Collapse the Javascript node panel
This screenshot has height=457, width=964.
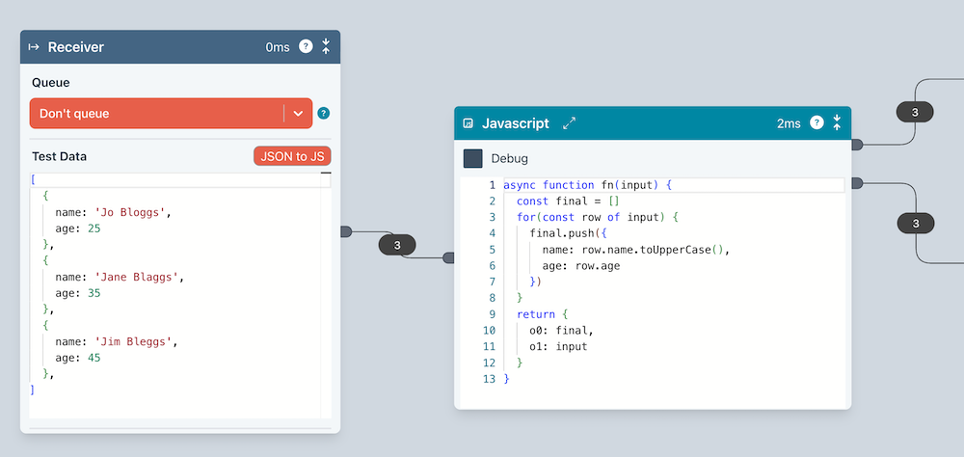point(837,122)
